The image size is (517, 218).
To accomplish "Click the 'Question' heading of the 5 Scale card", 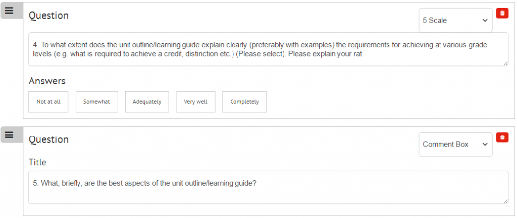I will (x=49, y=16).
